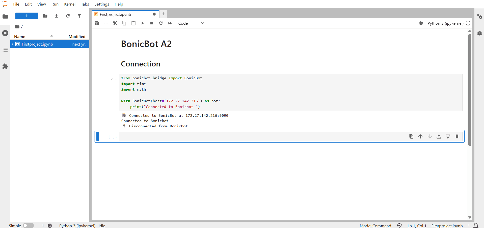This screenshot has height=228, width=484.
Task: Move the selected cell up
Action: coord(420,136)
